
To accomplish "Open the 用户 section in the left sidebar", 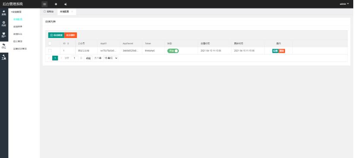I will click(4, 35).
